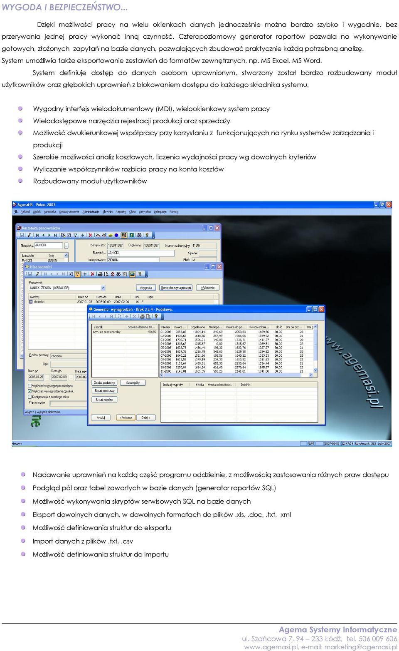Click the Szczegóły button
The width and height of the screenshot is (399, 651).
point(133,383)
